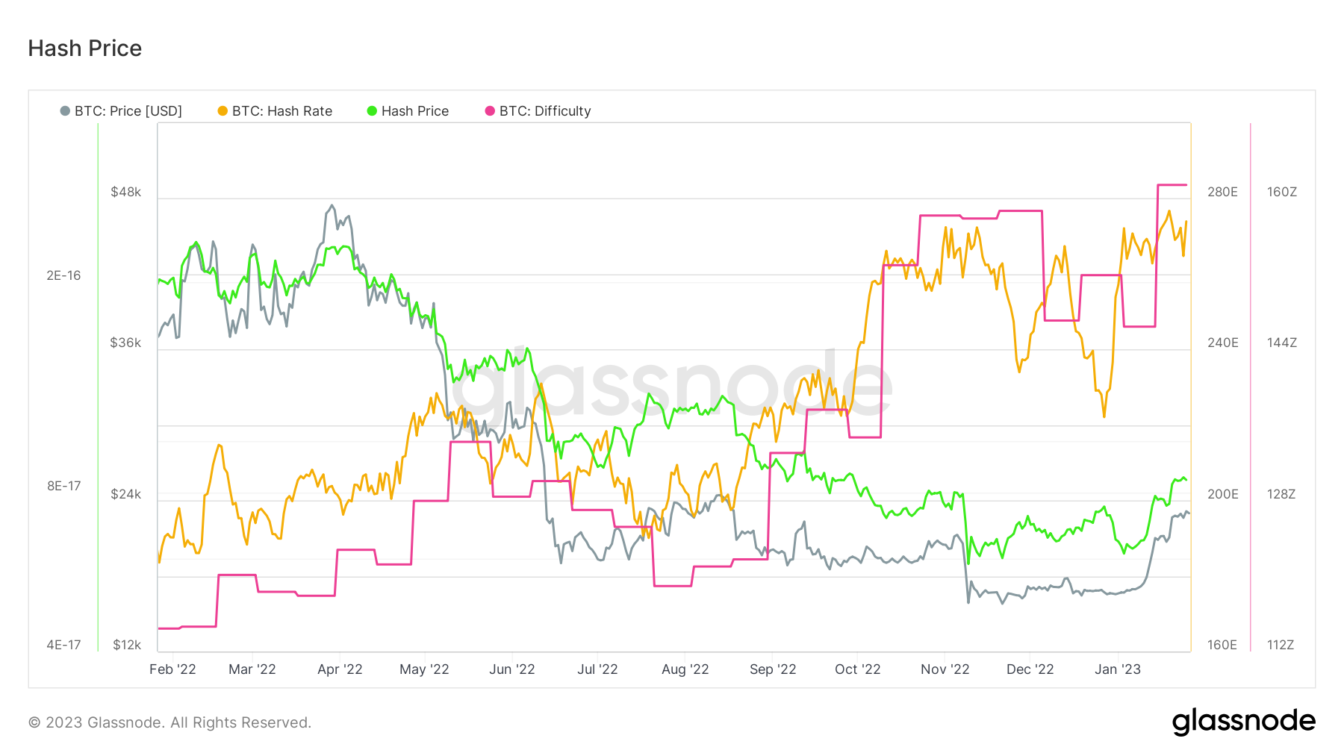The width and height of the screenshot is (1344, 756).
Task: Click the 160Z difficulty axis label
Action: [x=1281, y=192]
